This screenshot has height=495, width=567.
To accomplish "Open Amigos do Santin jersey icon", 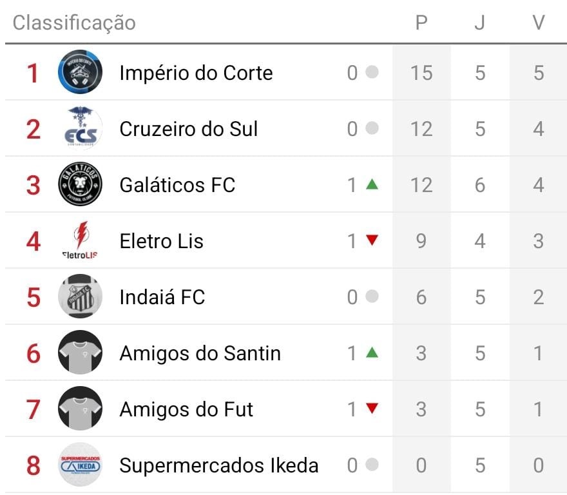I will [x=80, y=353].
